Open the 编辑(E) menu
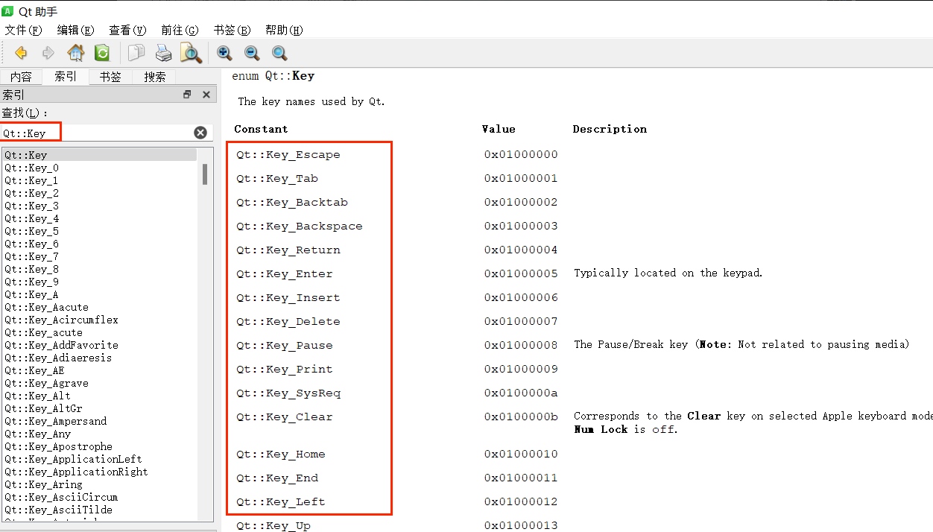This screenshot has width=933, height=532. (x=76, y=31)
